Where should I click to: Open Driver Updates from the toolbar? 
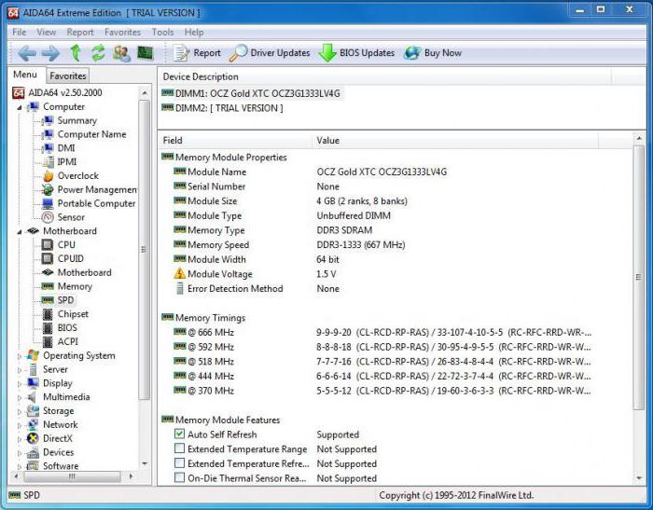tap(270, 53)
